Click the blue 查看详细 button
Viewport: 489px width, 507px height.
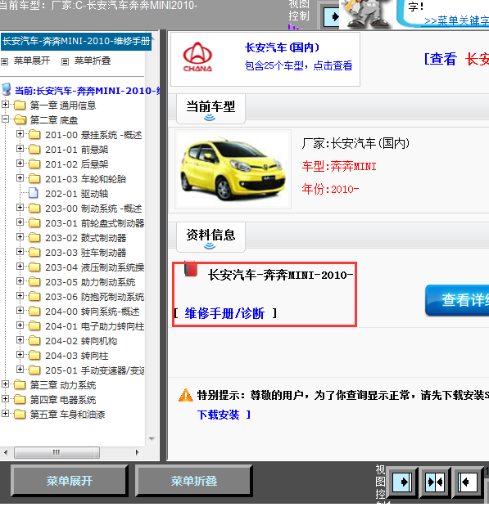457,300
